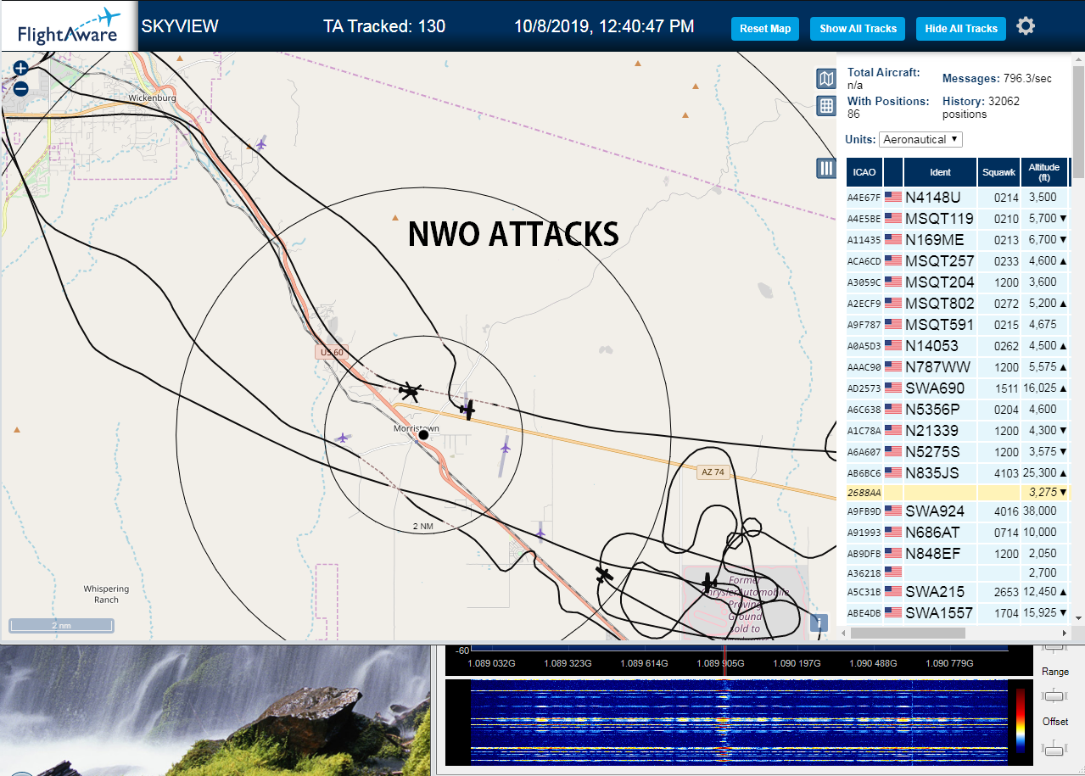Image resolution: width=1085 pixels, height=776 pixels.
Task: Click the US flag beside SWA690
Action: (x=893, y=388)
